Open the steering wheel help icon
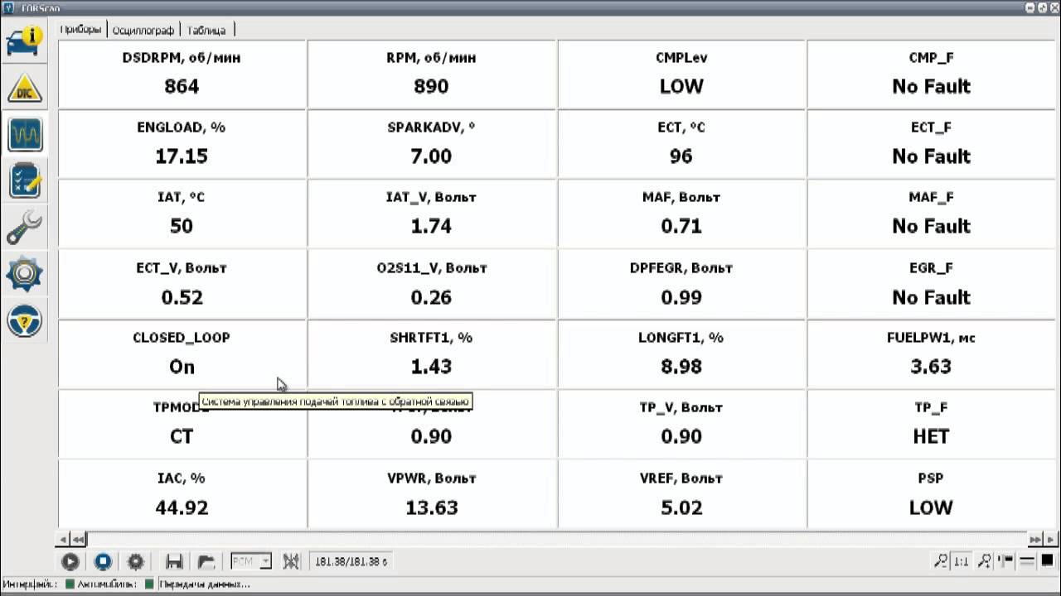Viewport: 1061px width, 596px height. click(24, 321)
